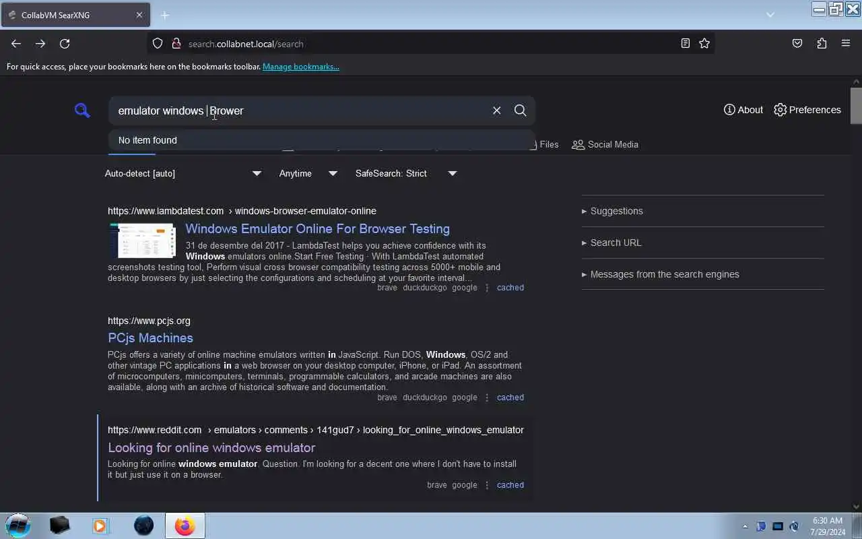Open Looking for online windows emulator result

pos(211,447)
